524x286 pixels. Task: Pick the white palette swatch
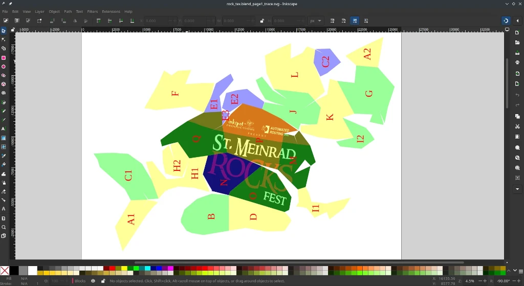32,271
